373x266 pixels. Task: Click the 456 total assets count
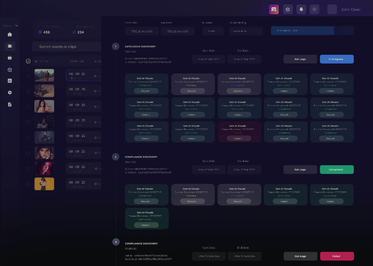tap(47, 32)
